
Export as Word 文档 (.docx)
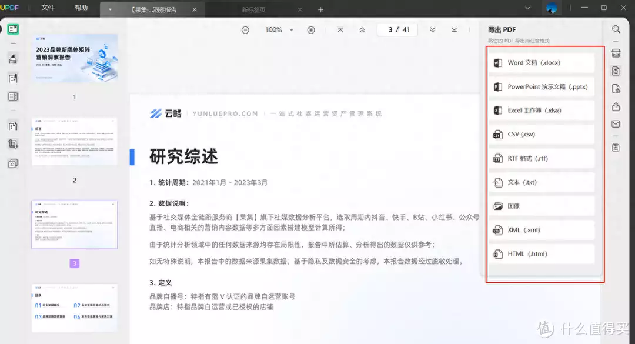click(542, 63)
